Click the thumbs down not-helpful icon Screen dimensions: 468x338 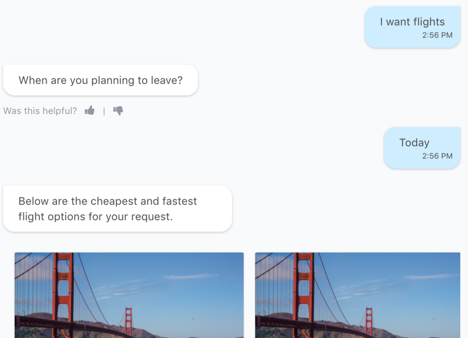118,111
